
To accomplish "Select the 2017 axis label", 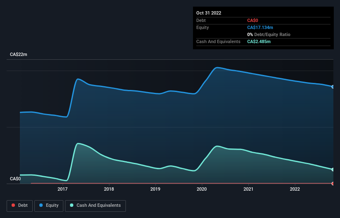I will click(x=63, y=189).
